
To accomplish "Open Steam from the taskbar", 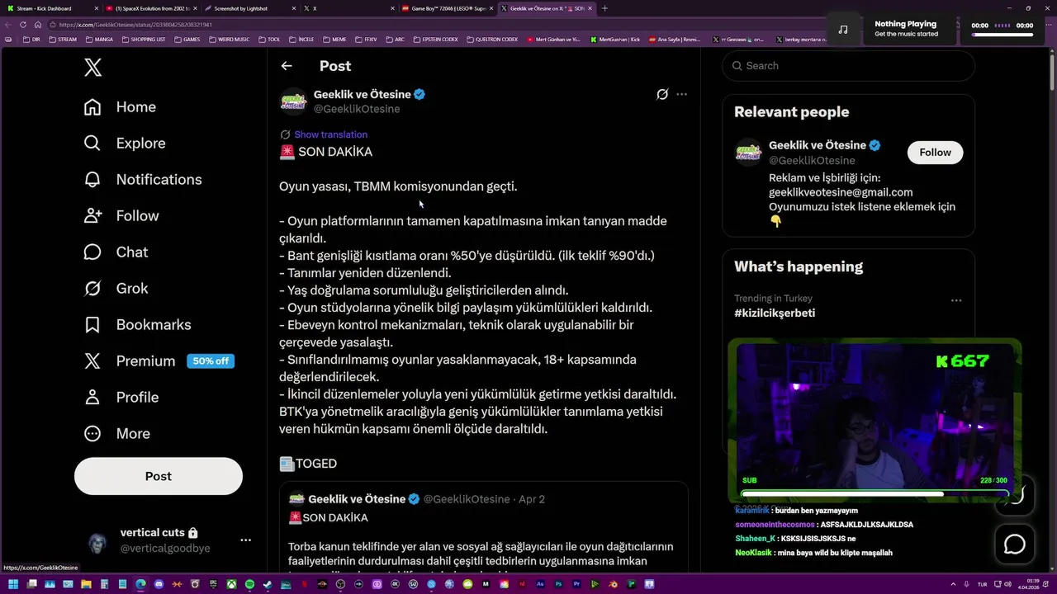I will [x=267, y=584].
